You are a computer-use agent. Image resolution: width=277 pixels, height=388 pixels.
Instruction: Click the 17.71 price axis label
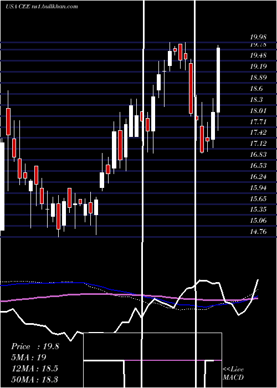[x=258, y=122]
